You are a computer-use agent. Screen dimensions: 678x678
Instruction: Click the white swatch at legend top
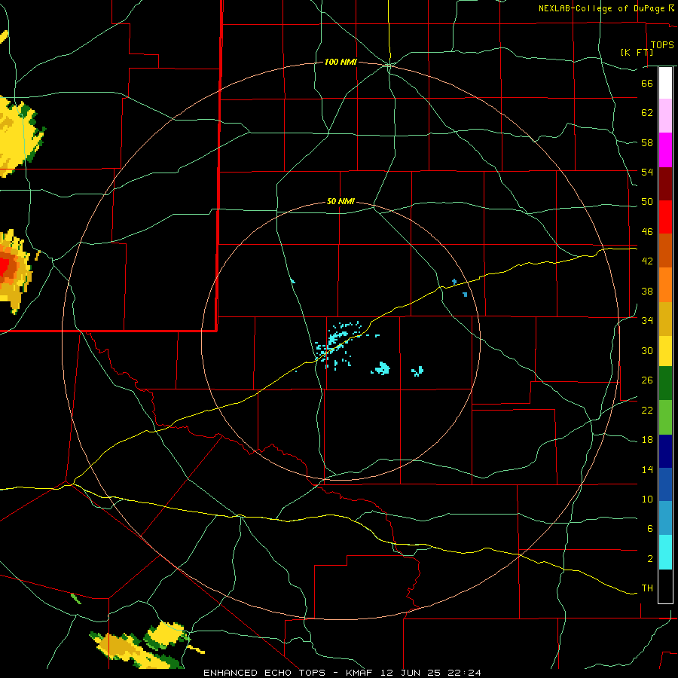[665, 83]
